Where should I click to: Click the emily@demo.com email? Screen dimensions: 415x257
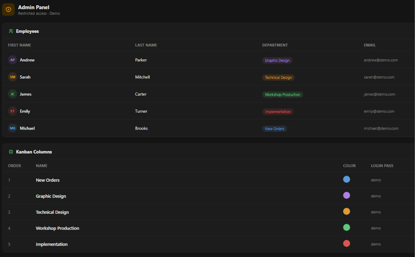379,111
